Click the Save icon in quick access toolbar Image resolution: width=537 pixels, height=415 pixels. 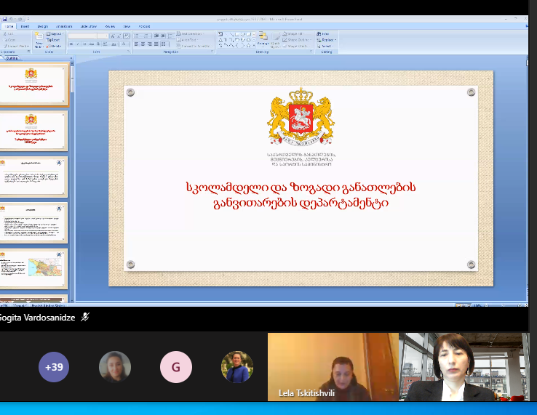4,19
